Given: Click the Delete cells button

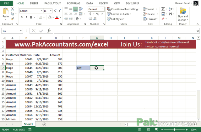Looking at the screenshot, I should 150,14.
